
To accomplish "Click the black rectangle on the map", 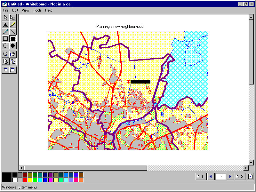I will 140,82.
